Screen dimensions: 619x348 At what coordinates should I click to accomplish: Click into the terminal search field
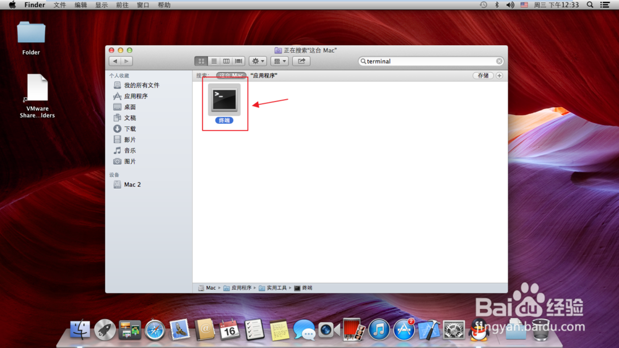(430, 61)
